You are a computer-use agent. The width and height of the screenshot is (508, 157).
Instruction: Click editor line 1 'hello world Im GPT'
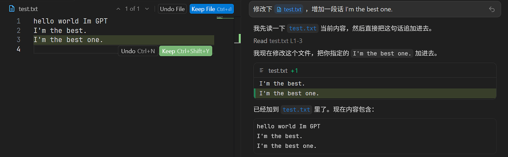tap(71, 21)
